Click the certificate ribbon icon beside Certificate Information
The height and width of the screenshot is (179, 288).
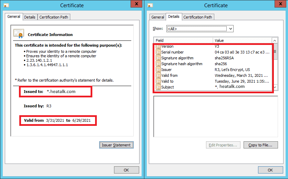click(19, 34)
